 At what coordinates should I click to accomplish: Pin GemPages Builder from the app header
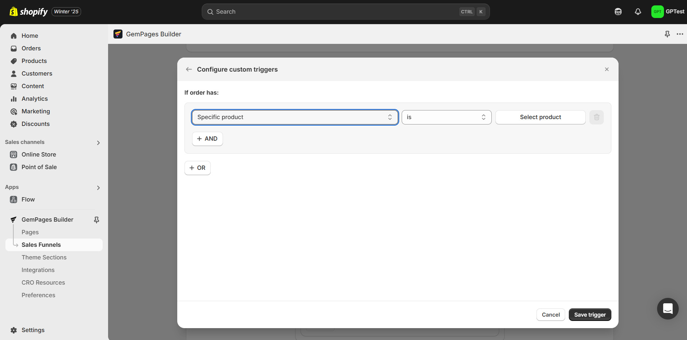coord(667,34)
